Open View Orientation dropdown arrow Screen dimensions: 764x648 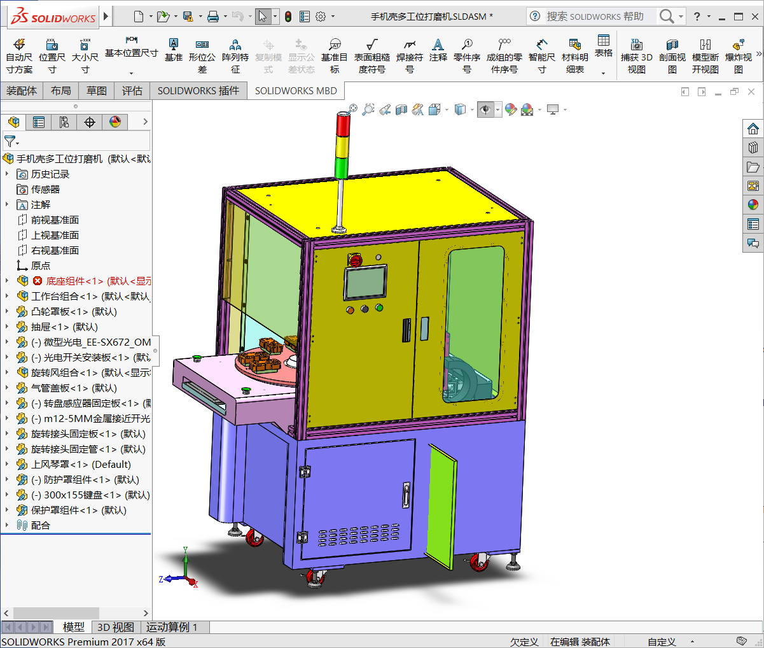(447, 110)
